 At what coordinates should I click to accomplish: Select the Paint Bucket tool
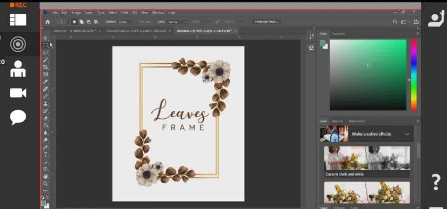point(45,125)
